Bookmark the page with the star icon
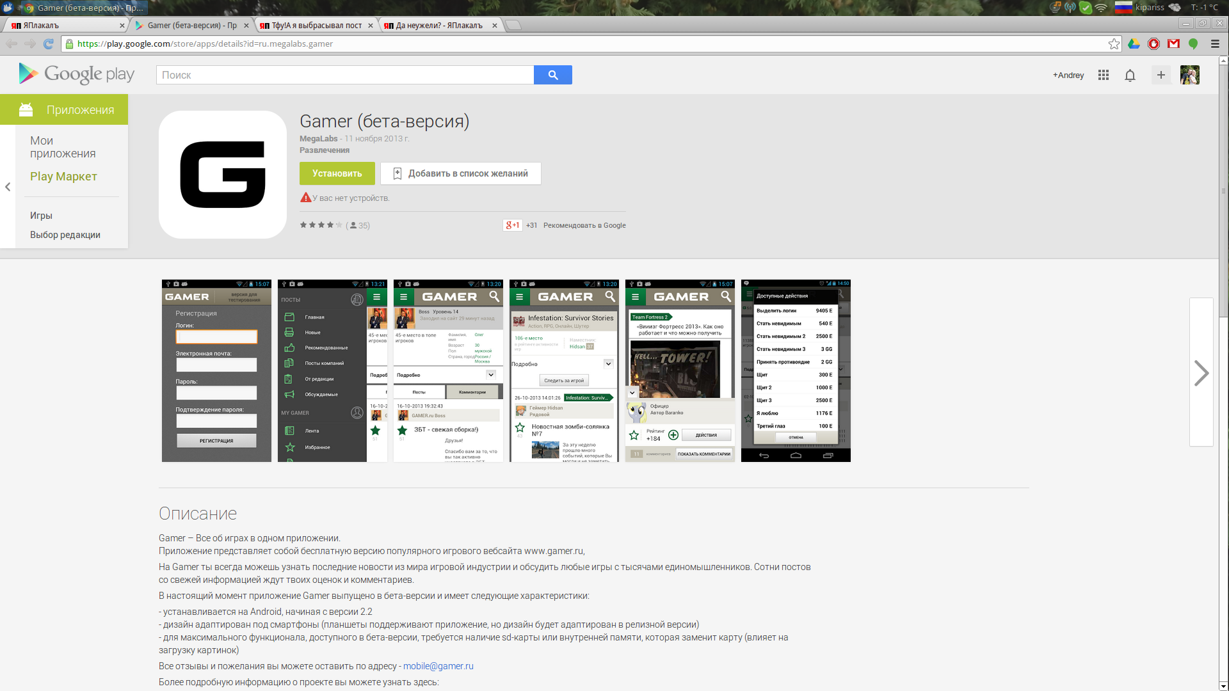This screenshot has width=1229, height=691. pyautogui.click(x=1114, y=44)
